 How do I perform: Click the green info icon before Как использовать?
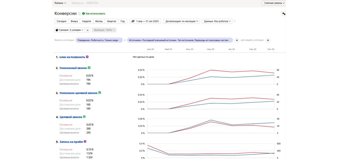(x=83, y=14)
